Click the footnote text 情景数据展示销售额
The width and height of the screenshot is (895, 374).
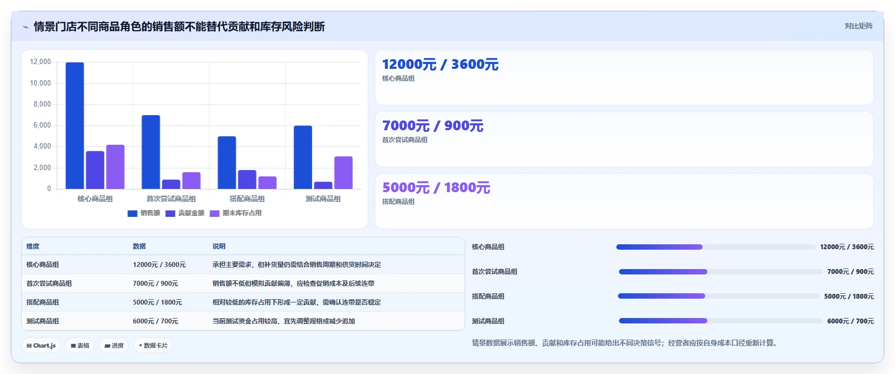tap(625, 343)
